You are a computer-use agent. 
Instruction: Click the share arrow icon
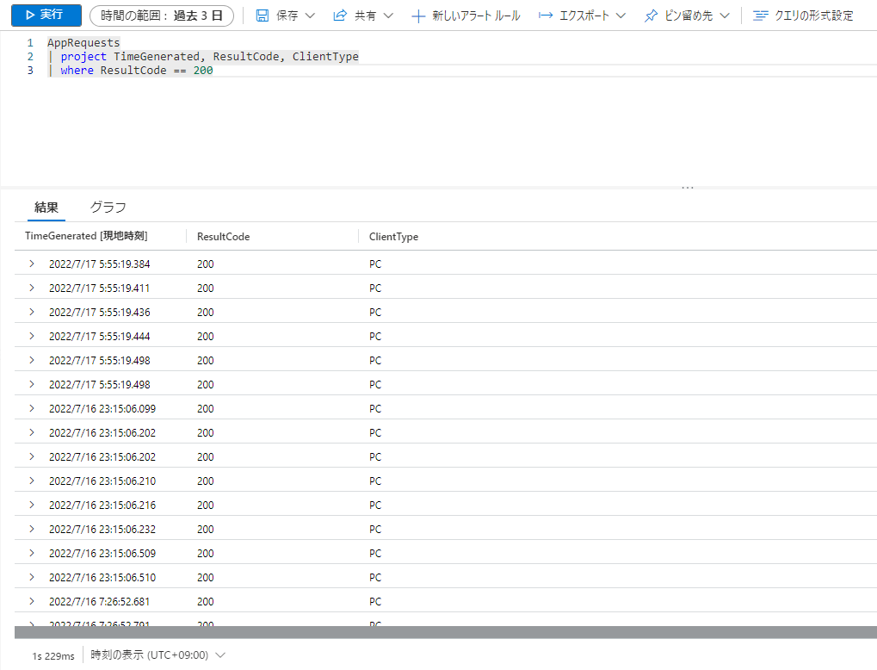339,16
